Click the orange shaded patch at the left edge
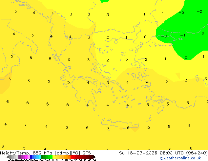208x161 pixels. 4,85
